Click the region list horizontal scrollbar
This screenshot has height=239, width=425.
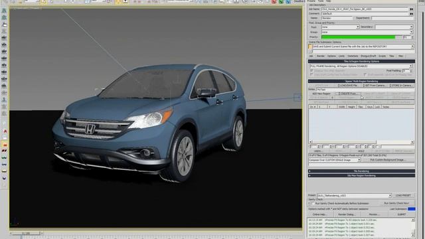(361, 142)
